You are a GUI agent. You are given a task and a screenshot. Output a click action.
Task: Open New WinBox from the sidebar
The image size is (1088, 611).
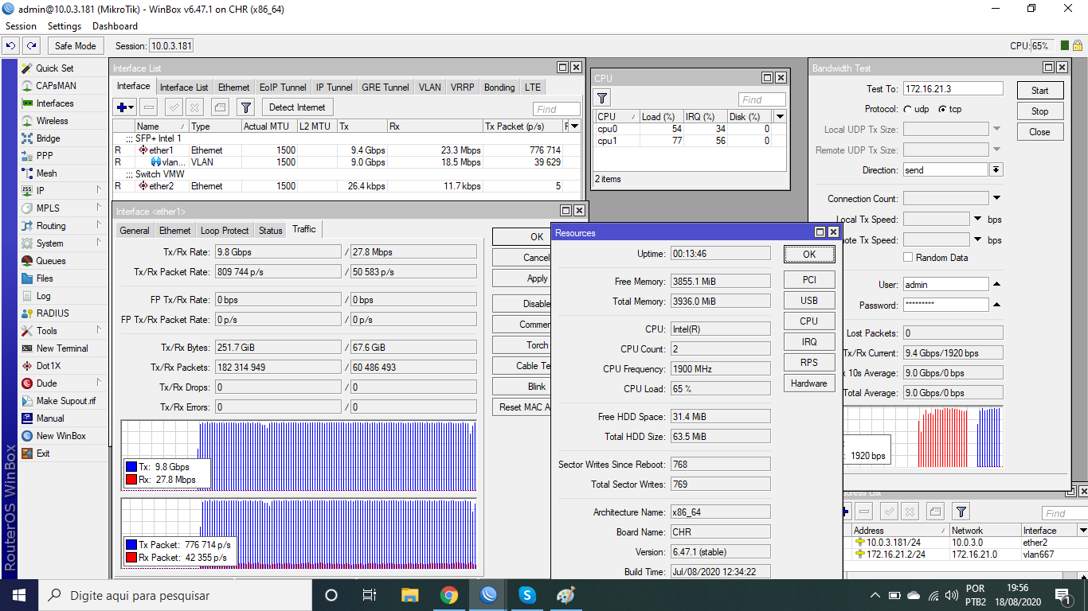(61, 436)
